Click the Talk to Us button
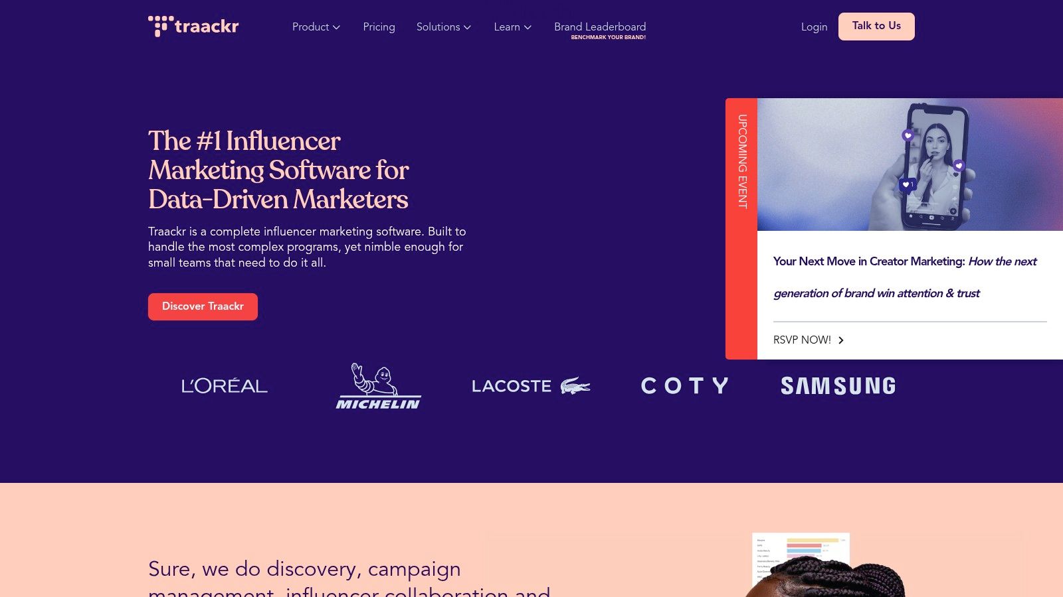The width and height of the screenshot is (1063, 597). [876, 27]
